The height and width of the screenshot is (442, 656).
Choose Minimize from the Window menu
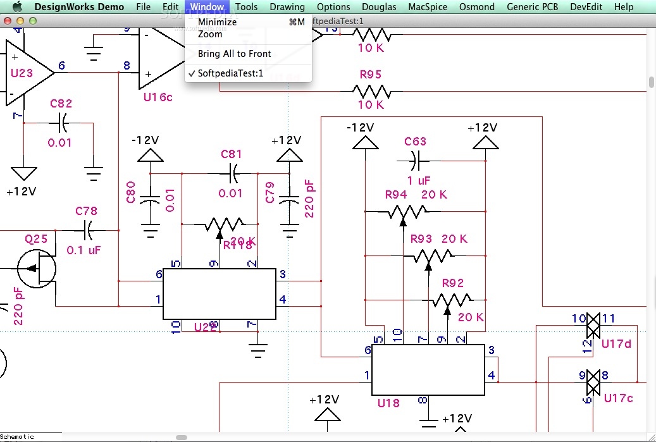click(x=248, y=21)
